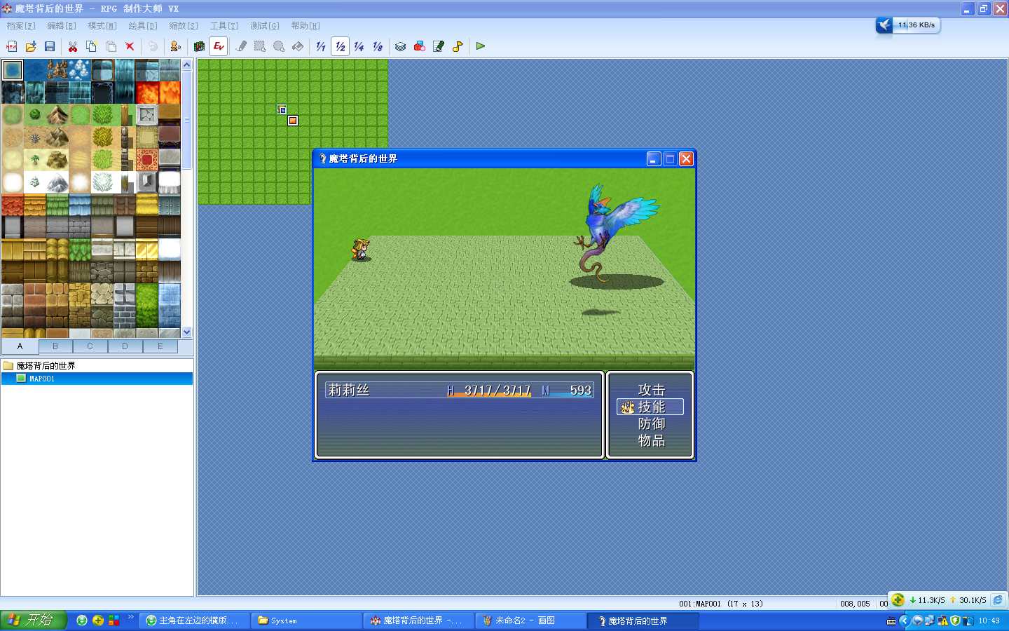Select tileset tab C
1009x631 pixels.
click(x=90, y=346)
